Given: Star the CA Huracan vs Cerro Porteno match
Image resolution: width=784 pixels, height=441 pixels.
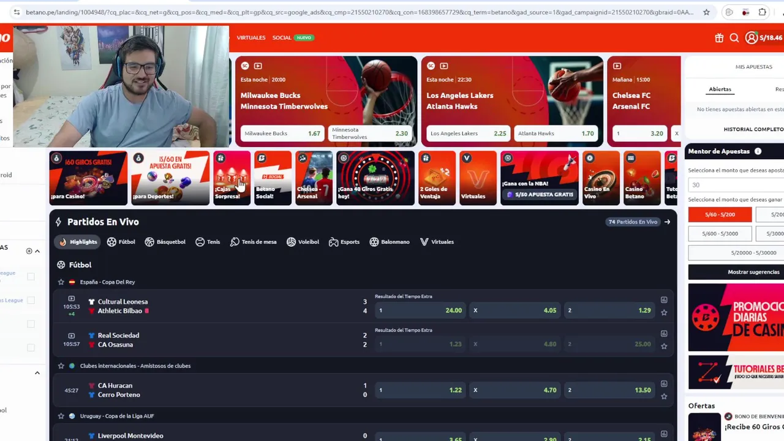Looking at the screenshot, I should pos(664,396).
